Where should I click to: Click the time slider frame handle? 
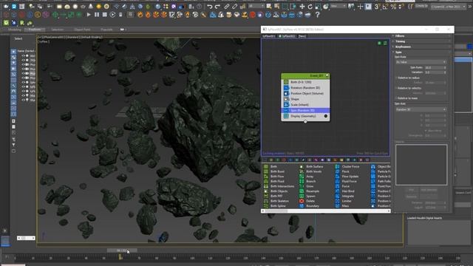(122, 250)
